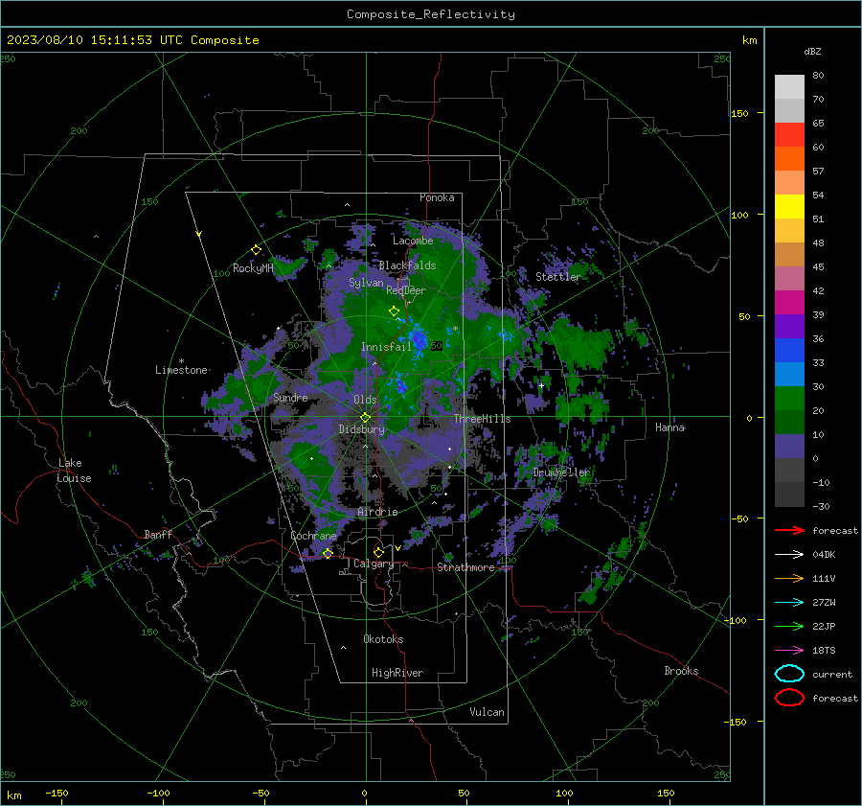The image size is (862, 806).
Task: Click the Sundre town label
Action: [x=290, y=398]
